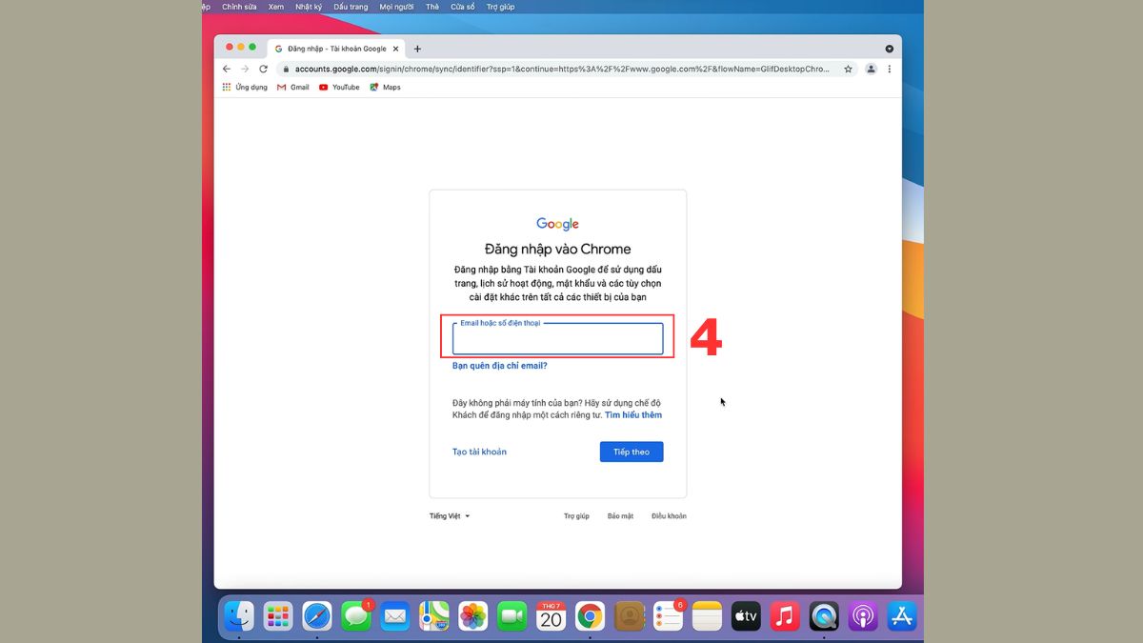Screen dimensions: 1143x643
Task: Open QuickTime Player in the Dock
Action: (x=824, y=616)
